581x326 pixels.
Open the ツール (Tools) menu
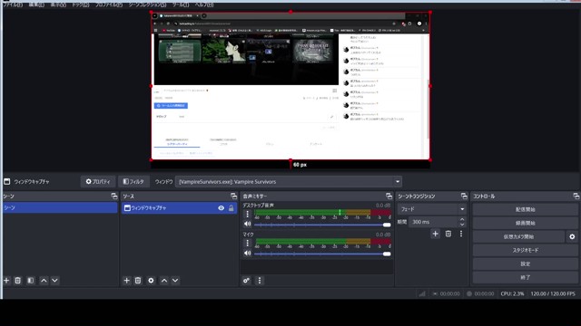181,5
